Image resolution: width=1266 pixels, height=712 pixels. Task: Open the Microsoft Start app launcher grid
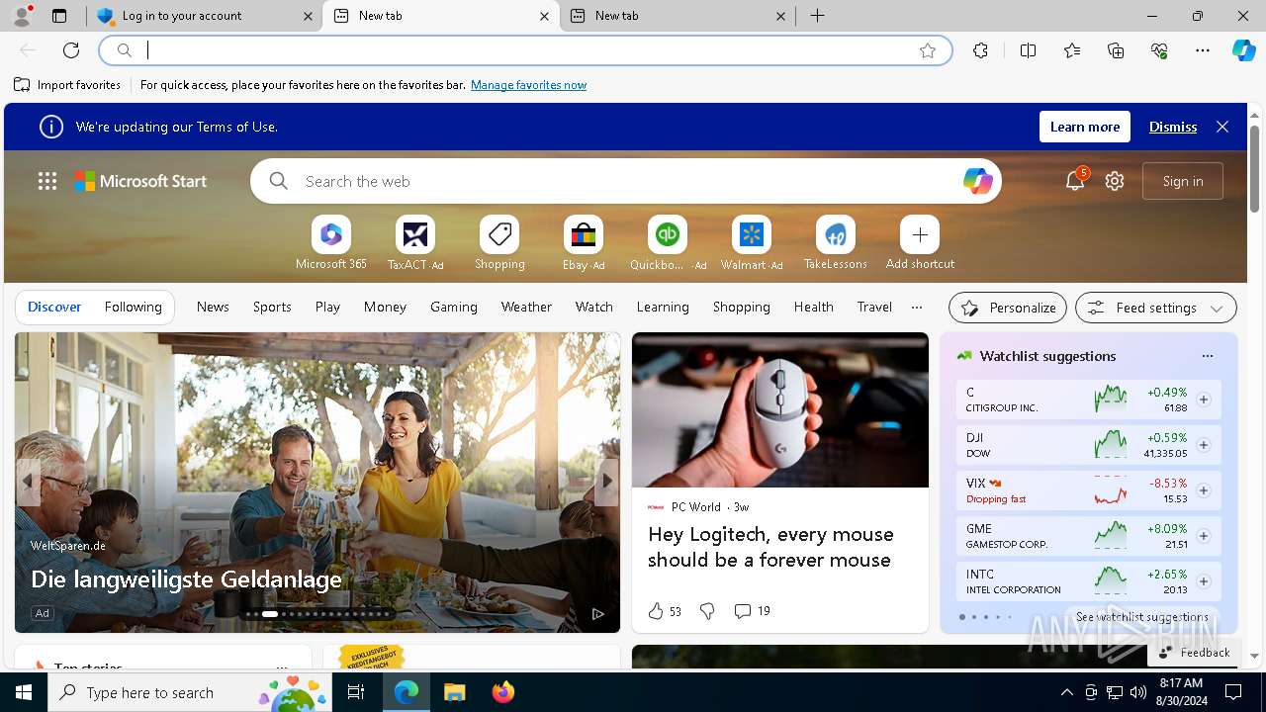[x=47, y=181]
